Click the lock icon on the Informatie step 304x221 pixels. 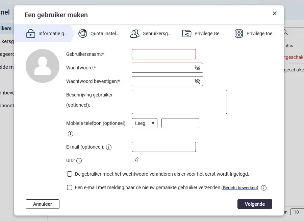pos(30,34)
